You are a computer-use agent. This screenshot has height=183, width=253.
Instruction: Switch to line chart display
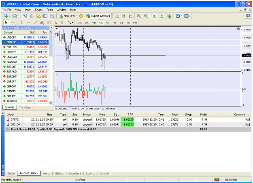click(131, 16)
